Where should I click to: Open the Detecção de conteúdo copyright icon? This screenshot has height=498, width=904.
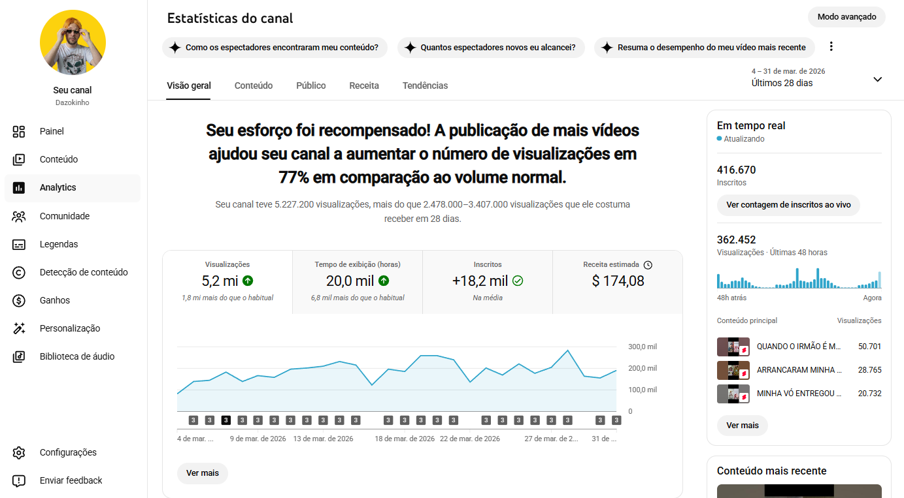(x=19, y=272)
